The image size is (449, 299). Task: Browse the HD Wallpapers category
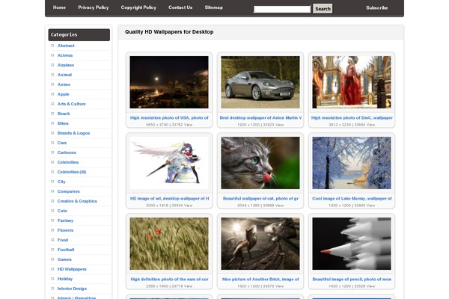(72, 269)
